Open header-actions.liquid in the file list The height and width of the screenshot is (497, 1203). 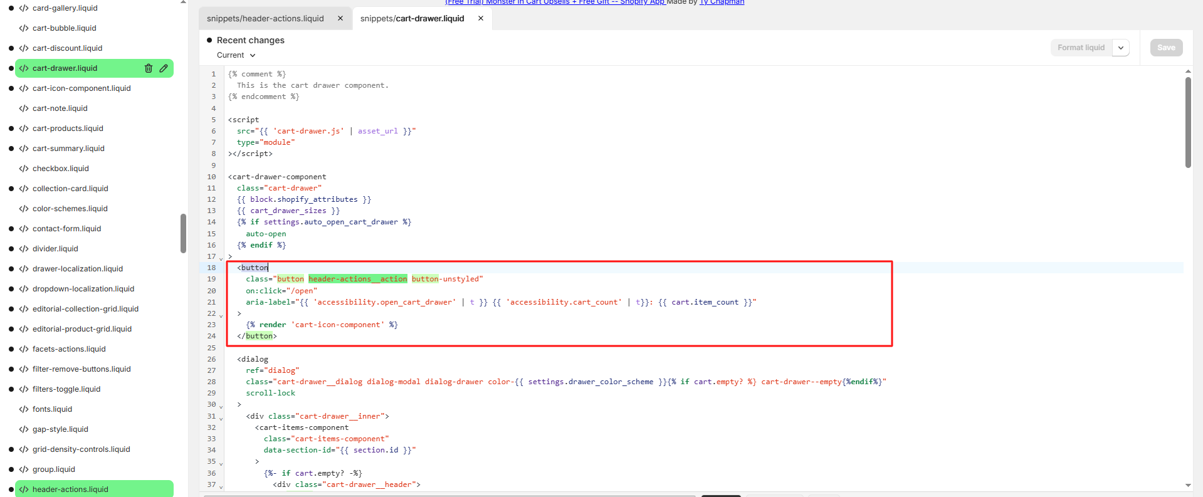pos(70,489)
